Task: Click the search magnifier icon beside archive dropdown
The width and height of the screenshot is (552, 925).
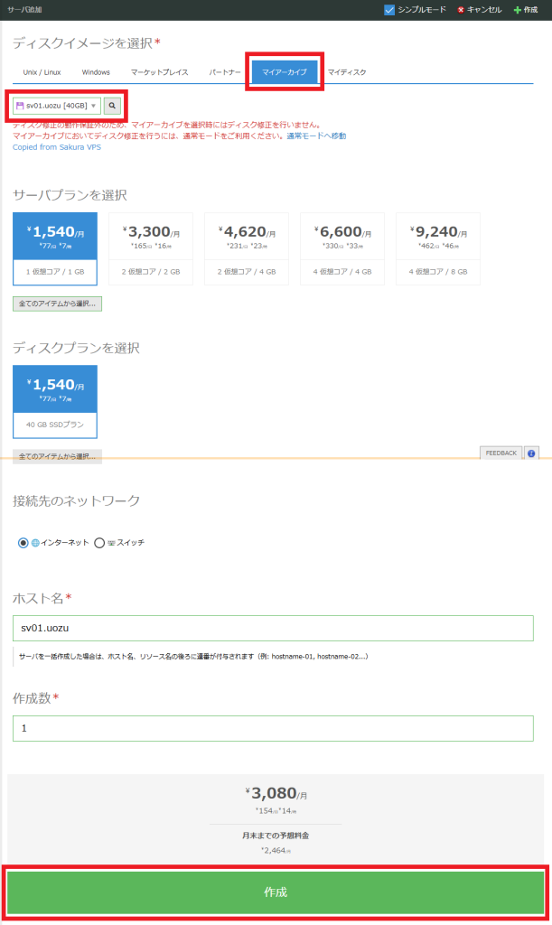Action: point(112,107)
